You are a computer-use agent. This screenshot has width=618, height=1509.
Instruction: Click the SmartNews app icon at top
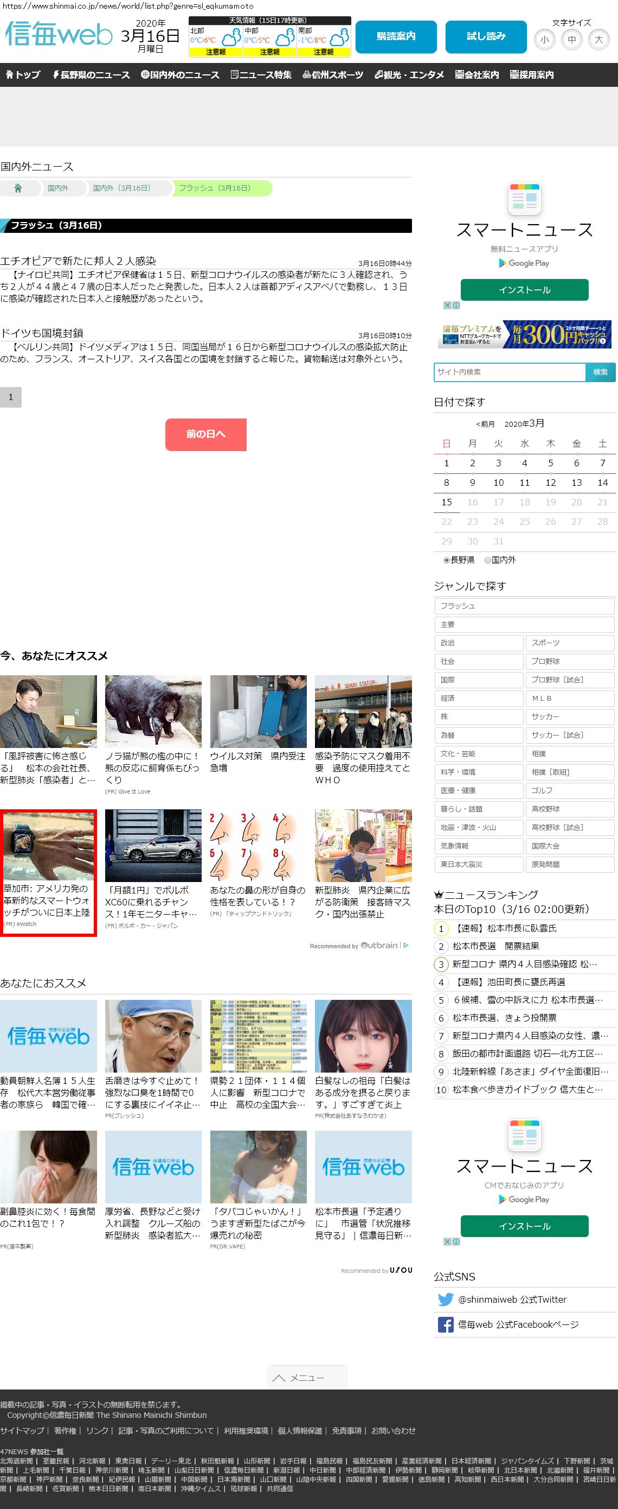coord(524,199)
